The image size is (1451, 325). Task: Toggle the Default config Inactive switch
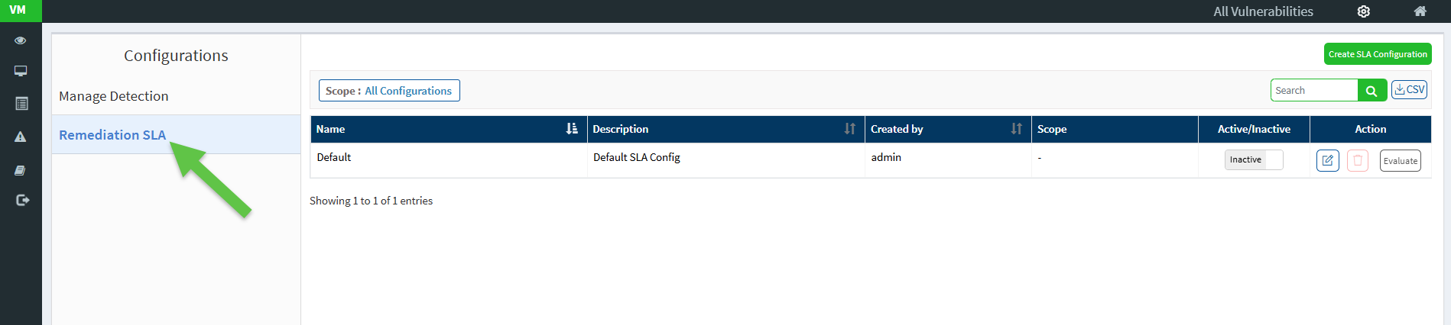pyautogui.click(x=1253, y=160)
